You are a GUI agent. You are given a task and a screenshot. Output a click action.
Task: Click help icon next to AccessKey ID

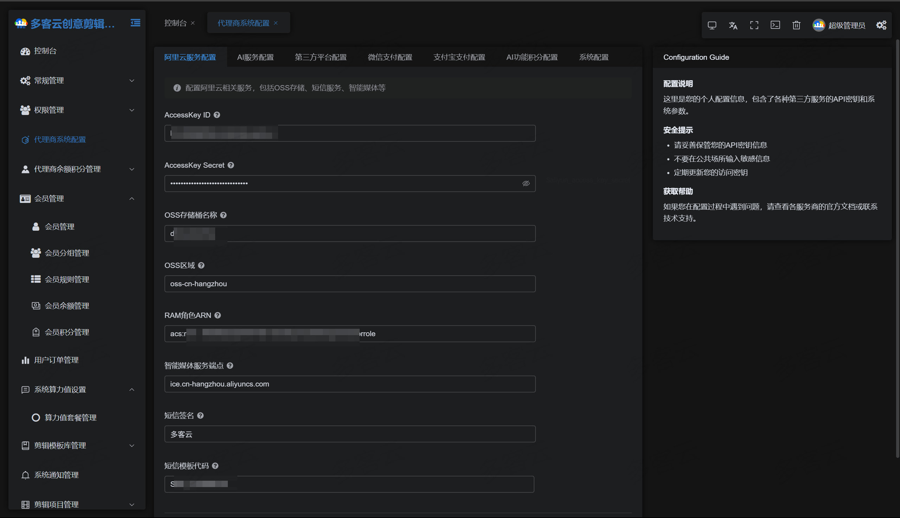coord(217,115)
